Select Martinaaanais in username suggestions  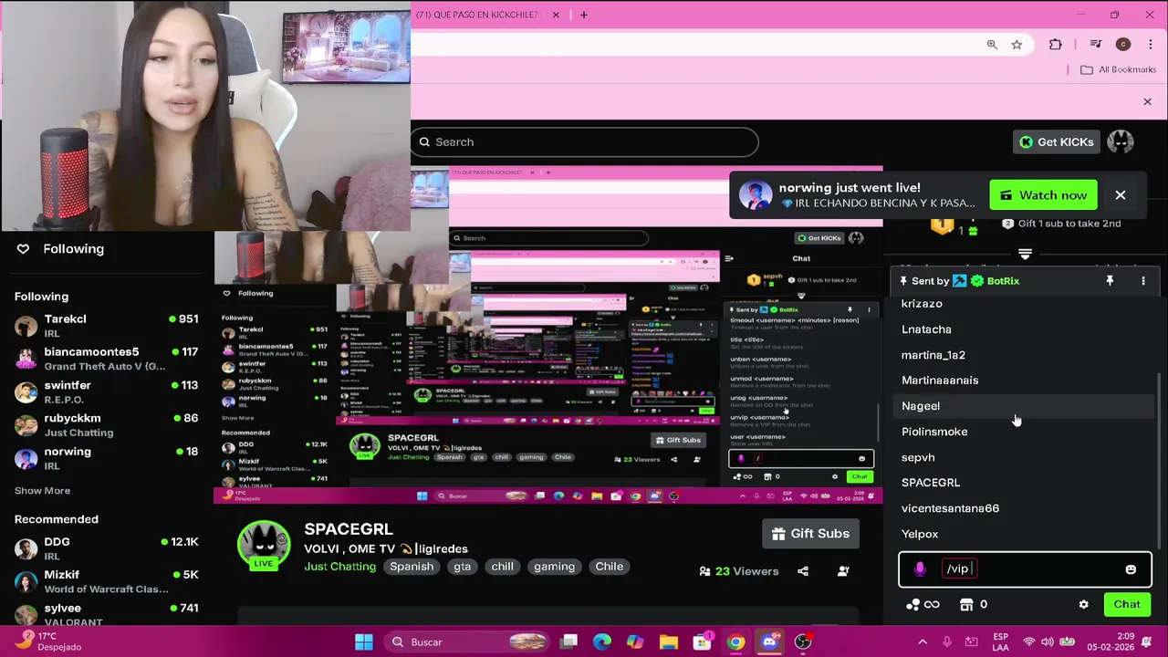click(1024, 381)
